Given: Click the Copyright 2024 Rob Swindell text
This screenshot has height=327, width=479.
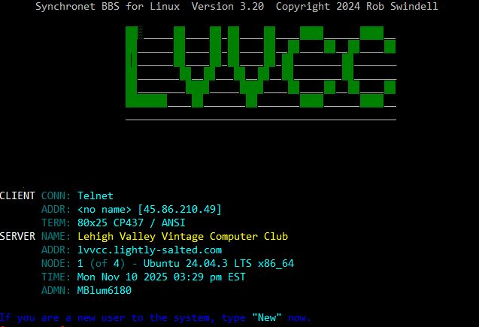Looking at the screenshot, I should (357, 6).
